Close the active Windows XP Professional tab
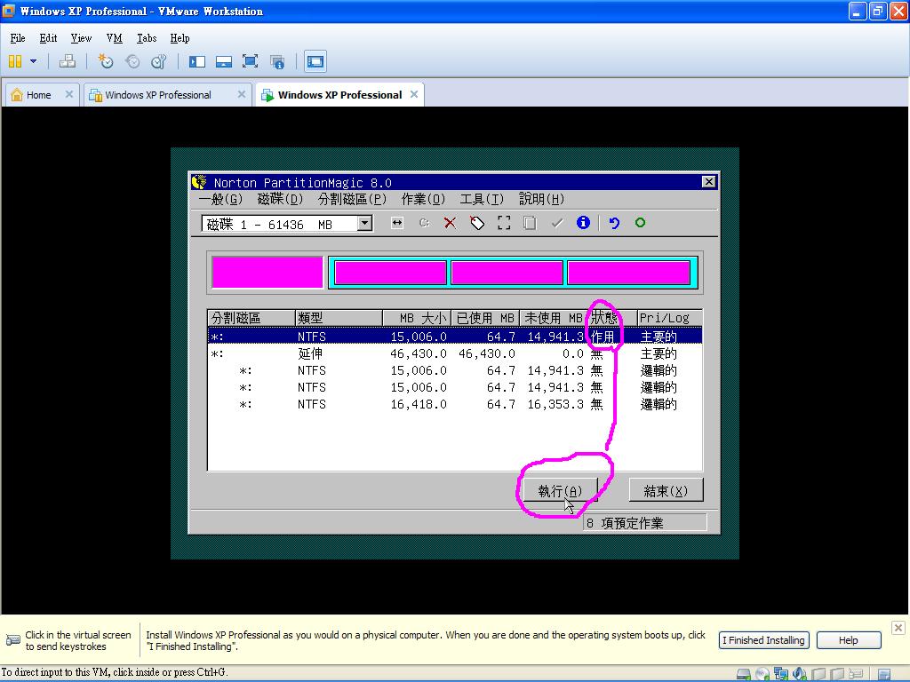 pos(414,94)
